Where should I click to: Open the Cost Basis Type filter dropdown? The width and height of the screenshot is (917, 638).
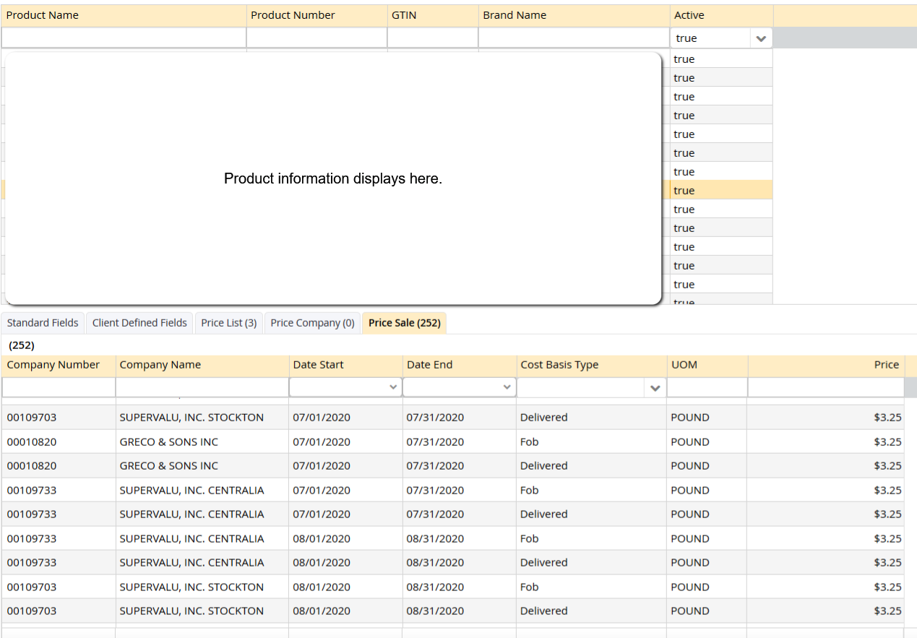655,388
